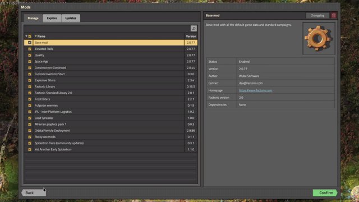The height and width of the screenshot is (202, 359).
Task: Go back with the Back button
Action: [x=34, y=192]
